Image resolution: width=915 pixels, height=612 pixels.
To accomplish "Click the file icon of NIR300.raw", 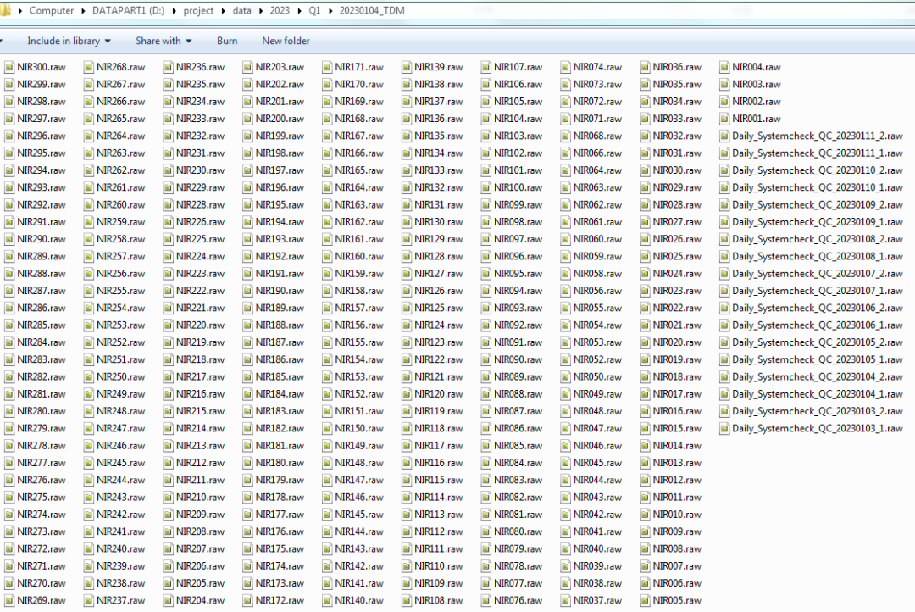I will pyautogui.click(x=8, y=67).
